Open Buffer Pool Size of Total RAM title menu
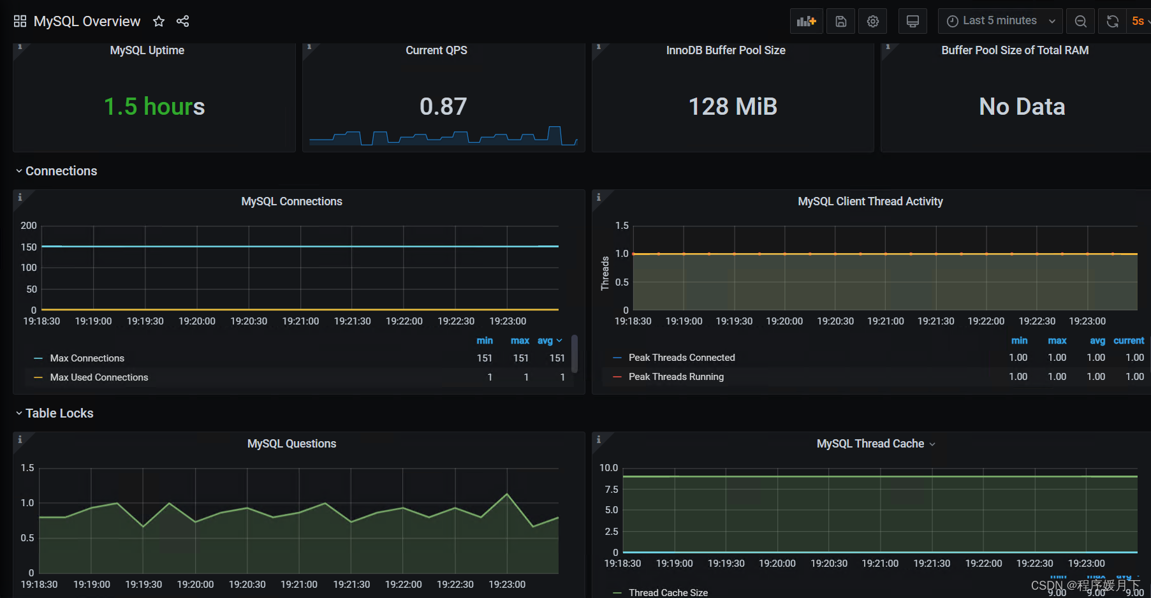The height and width of the screenshot is (598, 1151). [1015, 50]
